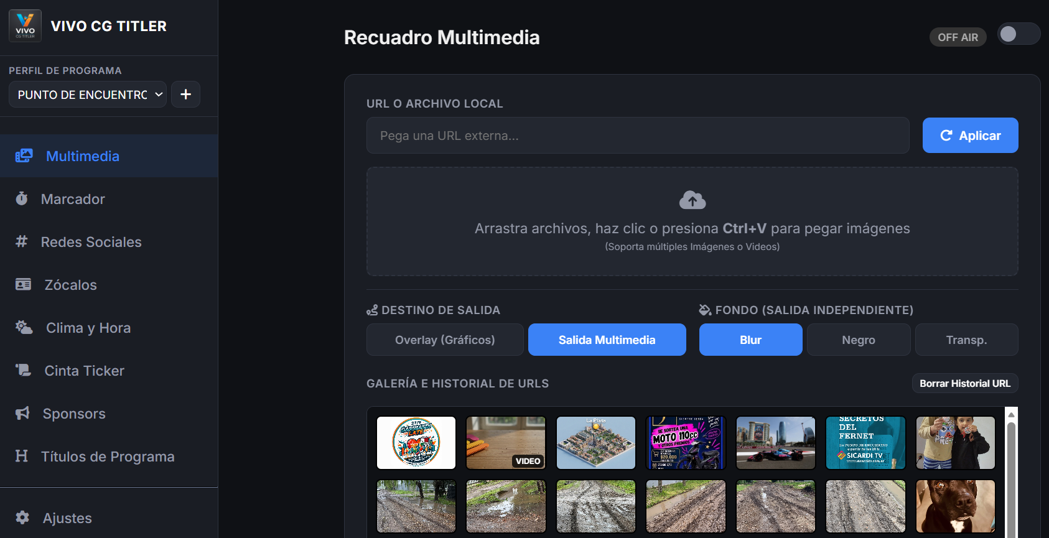The width and height of the screenshot is (1049, 538).
Task: Click the refresh icon inside Aplicar button
Action: click(946, 135)
